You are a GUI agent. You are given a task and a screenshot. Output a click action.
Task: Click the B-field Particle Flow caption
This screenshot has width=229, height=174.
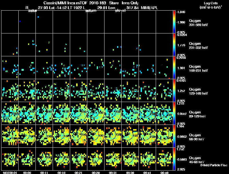214,165
